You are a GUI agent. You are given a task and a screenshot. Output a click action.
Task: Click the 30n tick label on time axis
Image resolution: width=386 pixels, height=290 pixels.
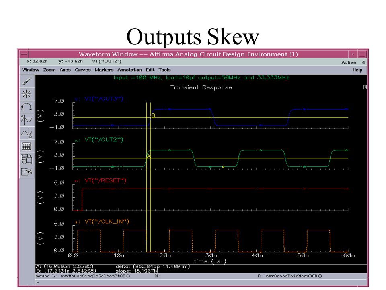point(211,256)
